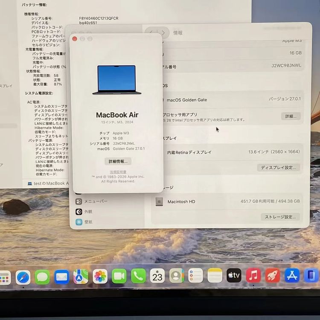Click the メニューバー sidebar icon in Settings

79,201
